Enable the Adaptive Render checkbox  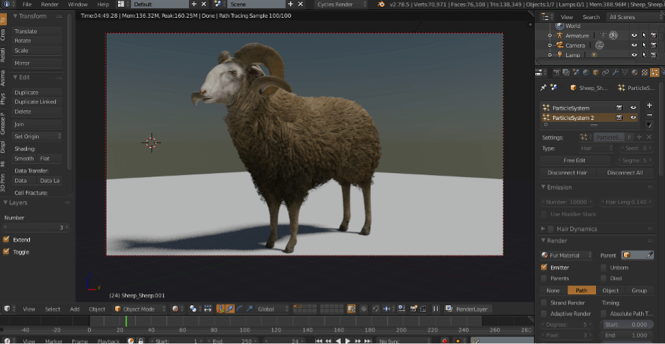[544, 313]
